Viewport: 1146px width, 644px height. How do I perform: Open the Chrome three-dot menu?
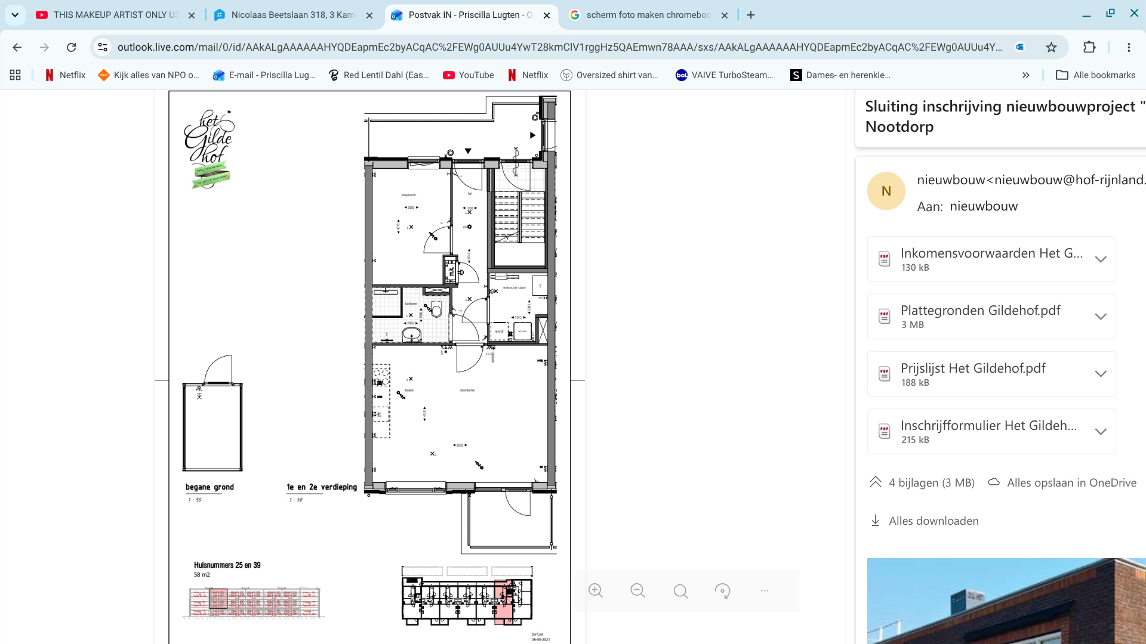click(1129, 47)
